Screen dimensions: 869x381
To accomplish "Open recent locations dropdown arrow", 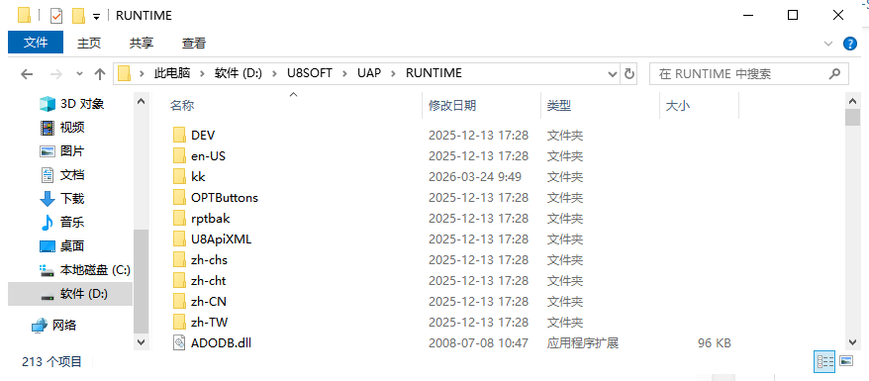I will pos(79,73).
